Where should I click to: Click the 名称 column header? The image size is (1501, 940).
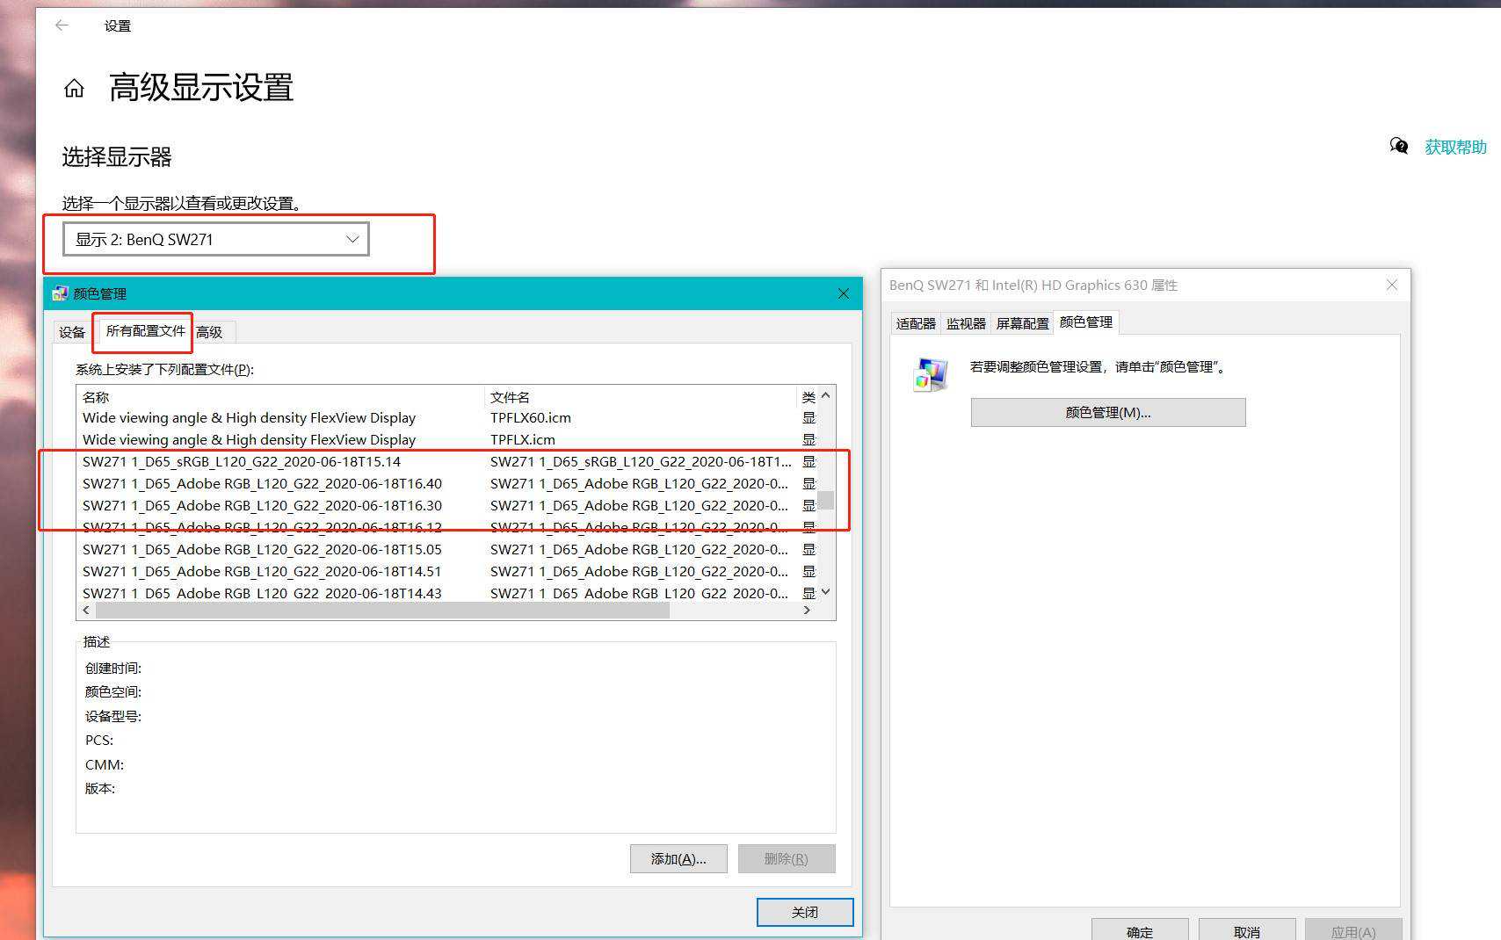pyautogui.click(x=97, y=397)
